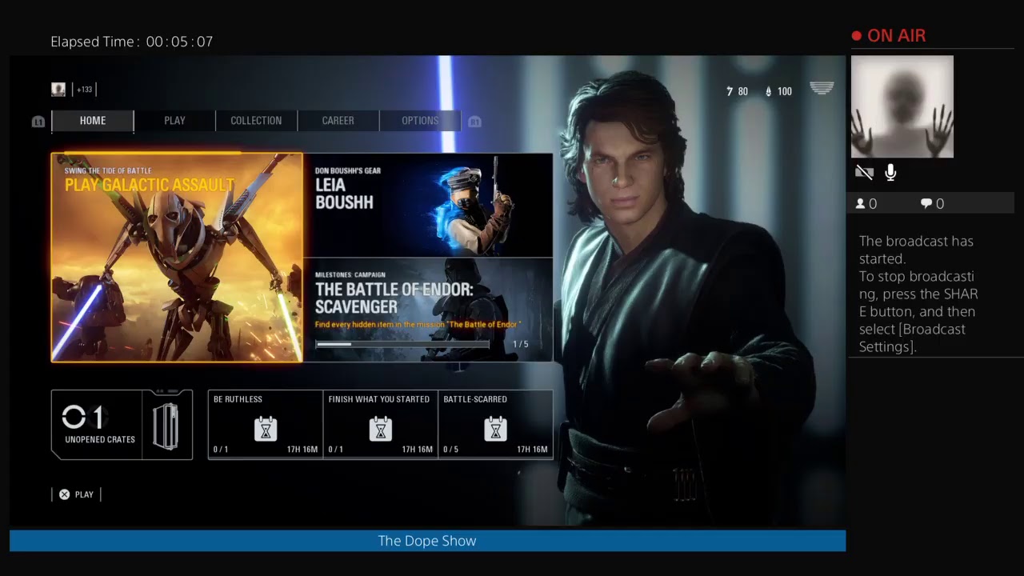Click the viewer count icon
This screenshot has width=1024, height=576.
pyautogui.click(x=861, y=204)
